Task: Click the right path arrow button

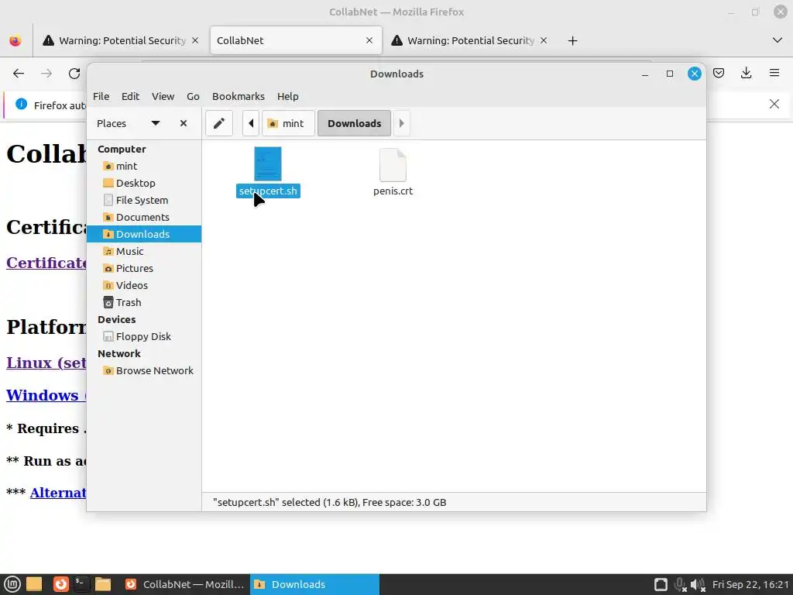Action: click(x=402, y=123)
